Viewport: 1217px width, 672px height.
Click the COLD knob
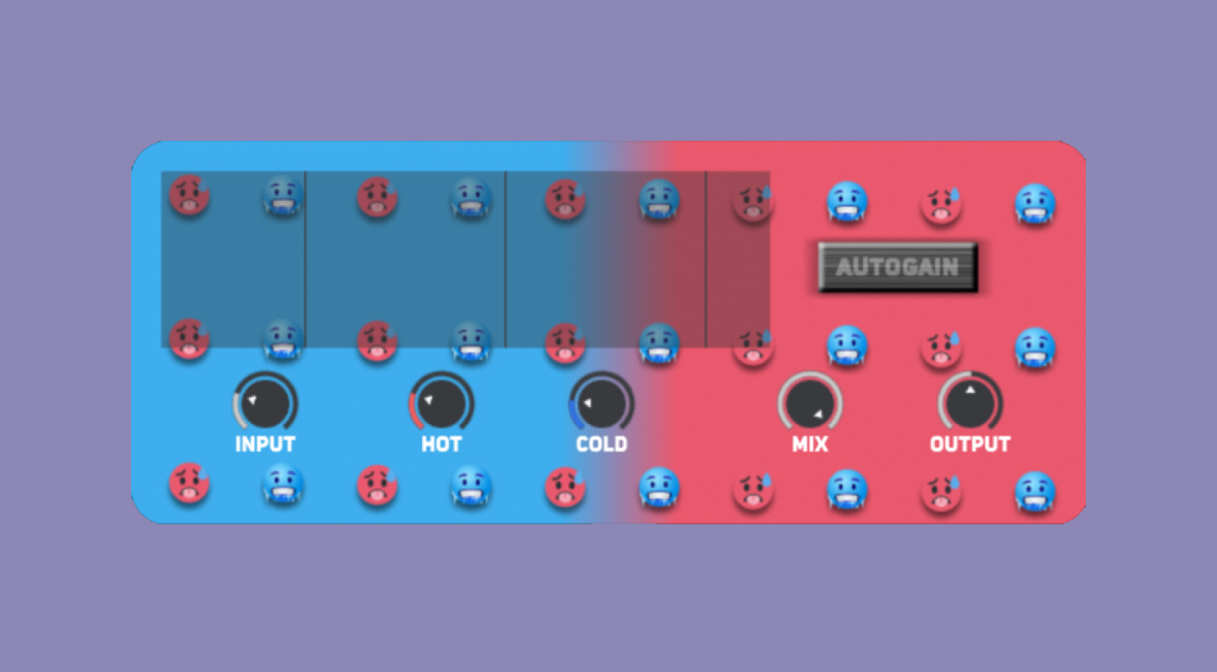(x=601, y=402)
